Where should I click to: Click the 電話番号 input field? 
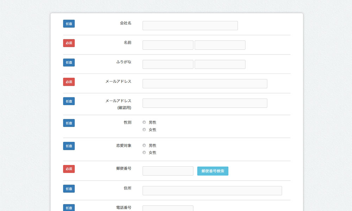168,208
